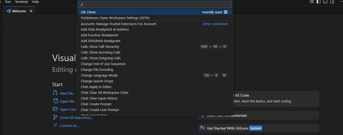Select Change Search Scope command
Viewport: 343px width, 135px height.
(x=155, y=81)
